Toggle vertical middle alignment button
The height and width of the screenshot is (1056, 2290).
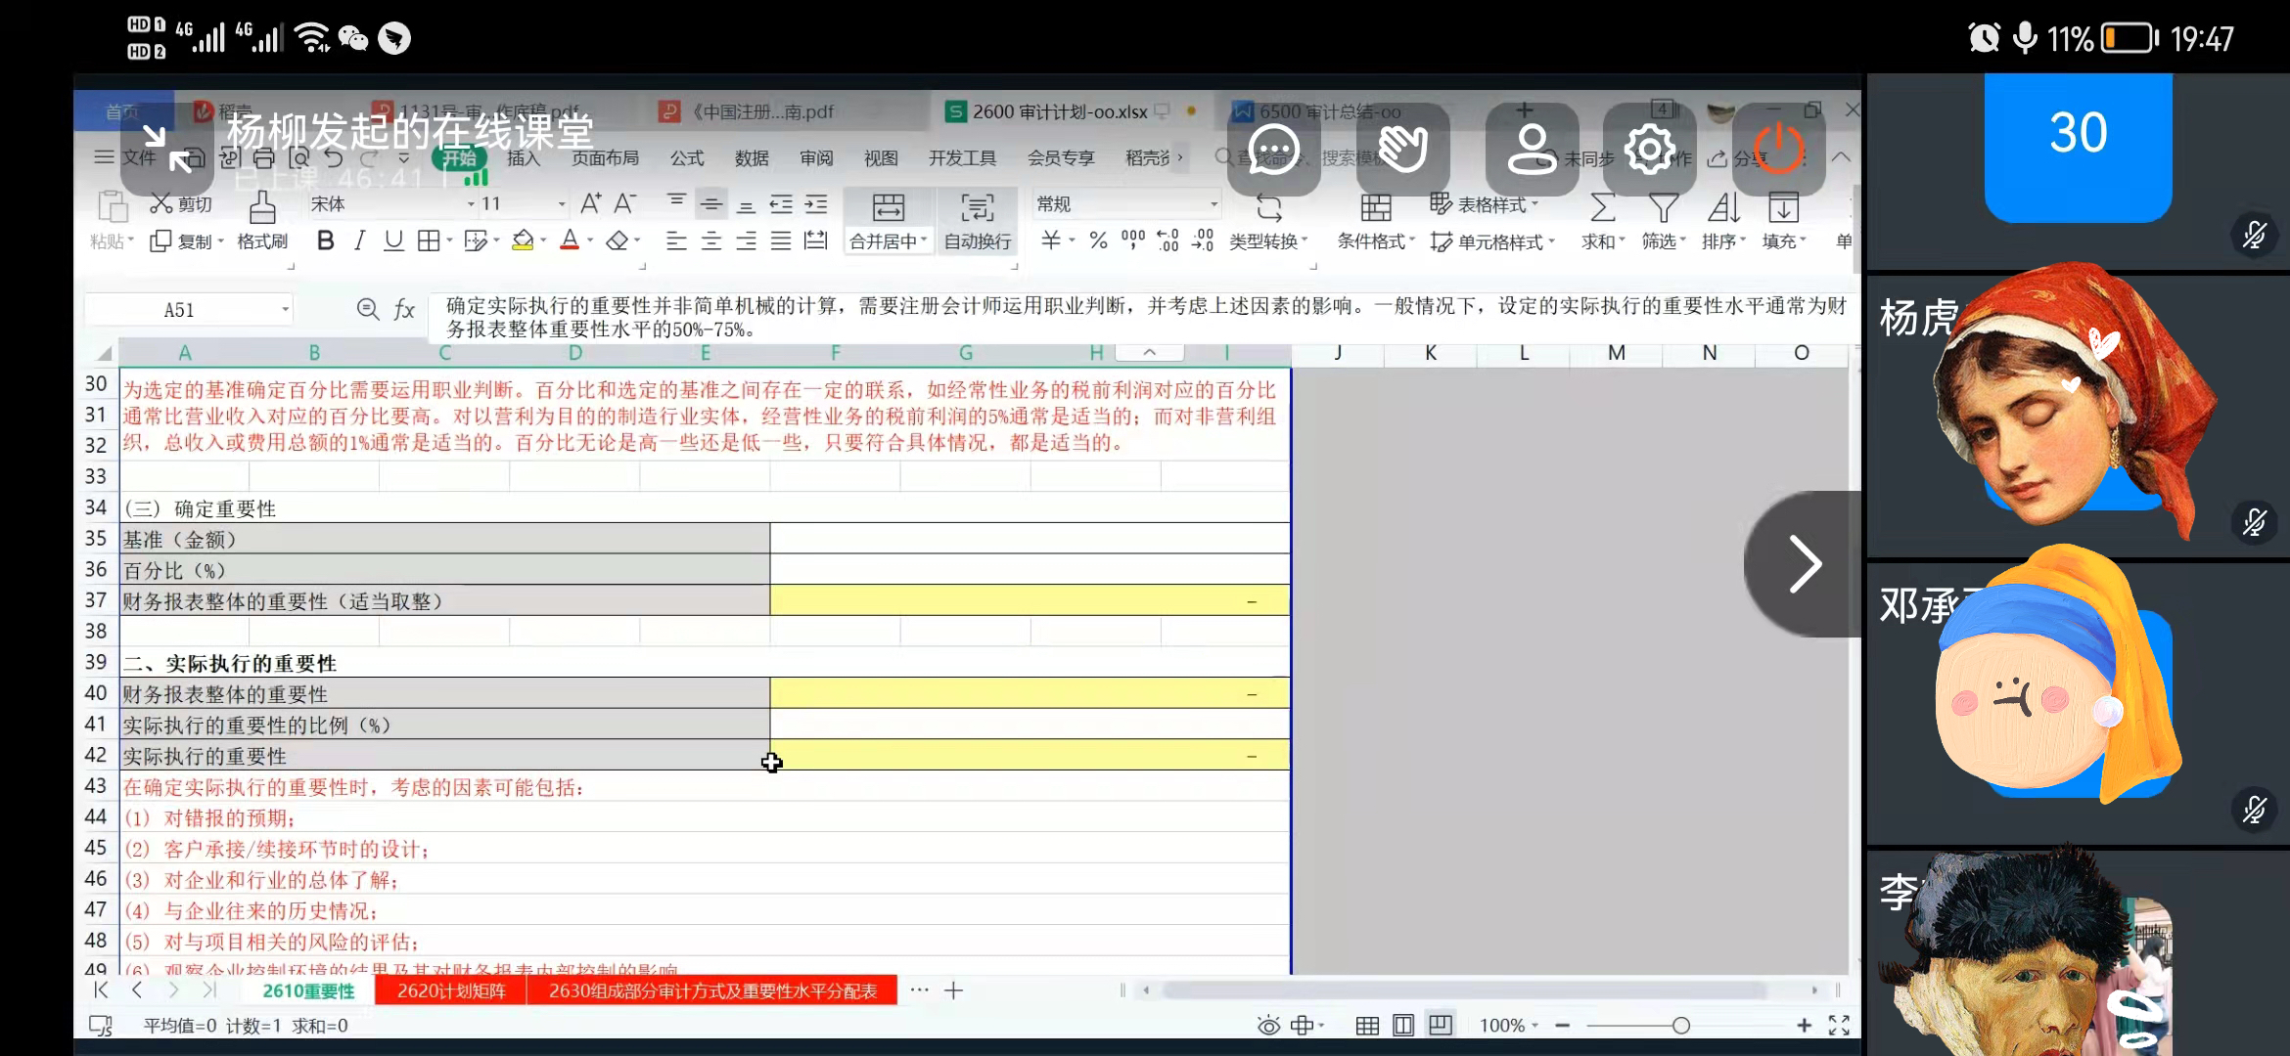click(711, 203)
